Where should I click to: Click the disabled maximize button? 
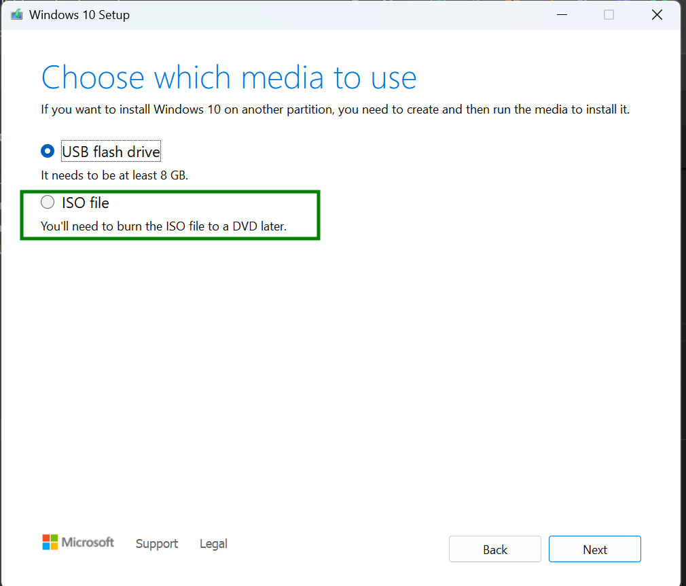609,15
